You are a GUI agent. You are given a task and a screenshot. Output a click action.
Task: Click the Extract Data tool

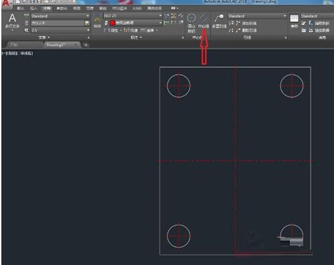[x=319, y=23]
